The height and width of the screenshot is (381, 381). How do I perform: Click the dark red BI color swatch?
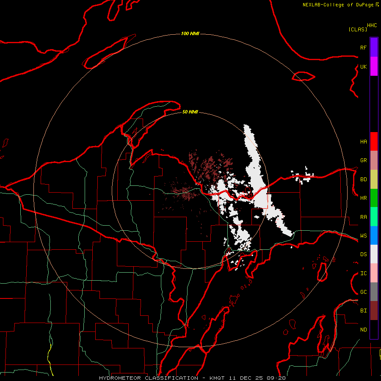374,311
